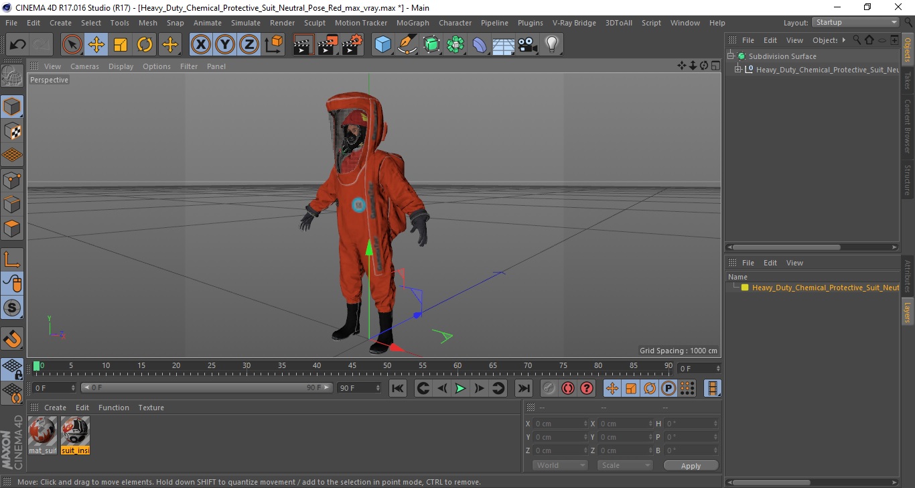
Task: Go to end of animation
Action: click(x=524, y=388)
